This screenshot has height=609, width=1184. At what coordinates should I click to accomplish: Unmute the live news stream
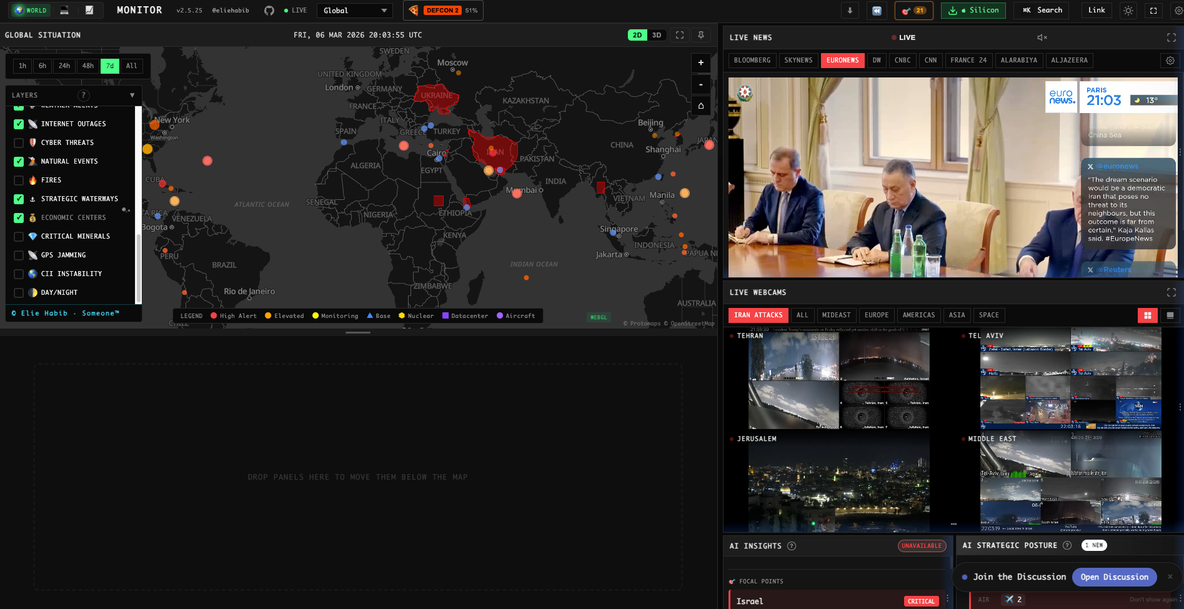1042,37
